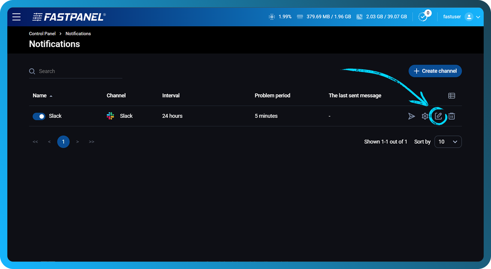The width and height of the screenshot is (491, 269).
Task: Edit the Slack notification channel
Action: pos(438,116)
